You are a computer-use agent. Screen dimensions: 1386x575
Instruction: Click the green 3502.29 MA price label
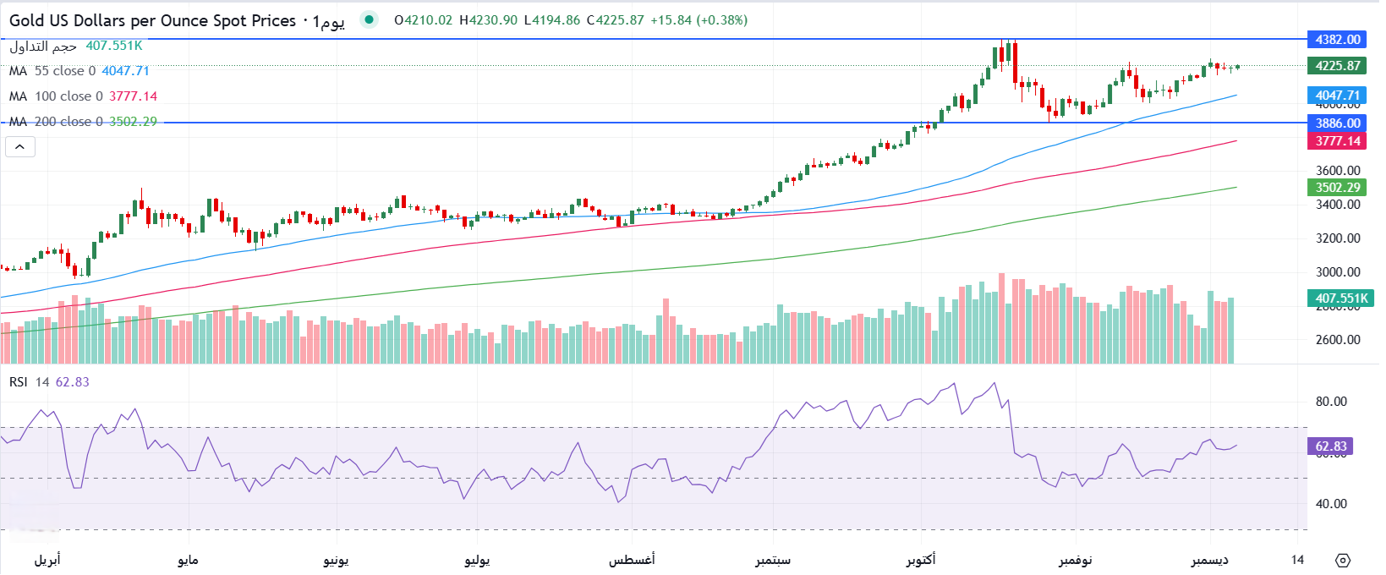pos(1337,188)
